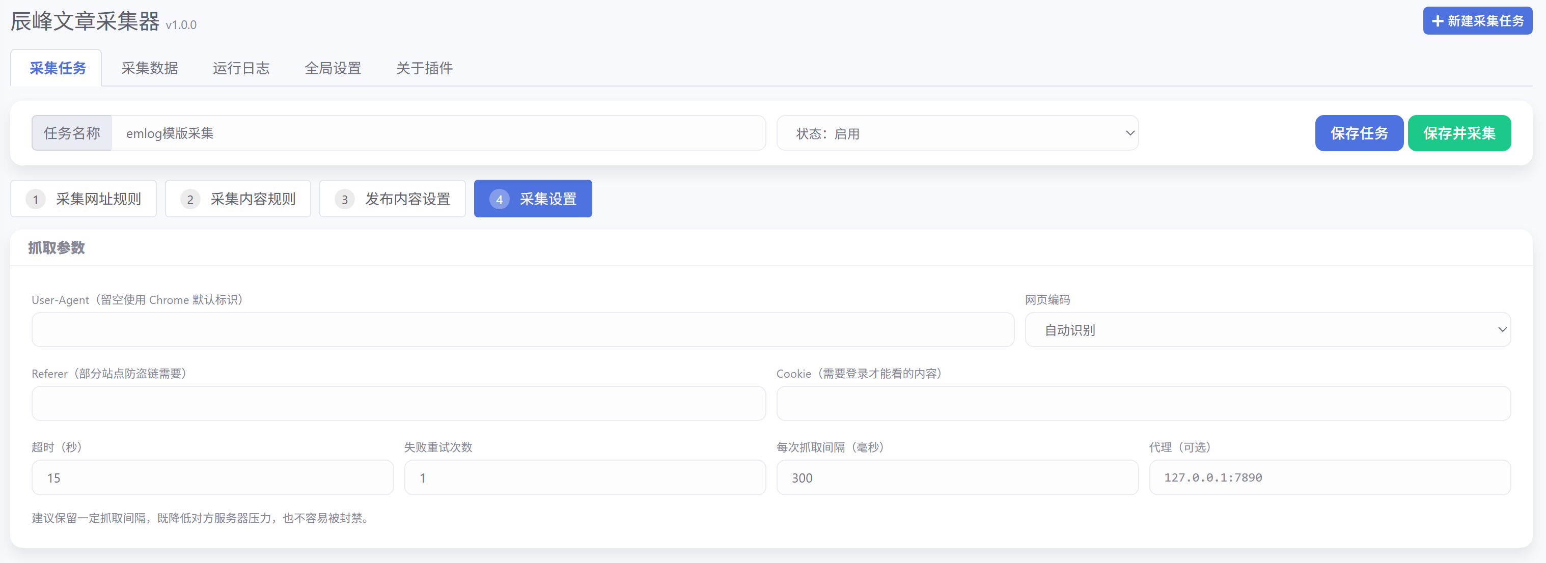The width and height of the screenshot is (1546, 563).
Task: Open the 关于插件 tab
Action: pyautogui.click(x=424, y=68)
